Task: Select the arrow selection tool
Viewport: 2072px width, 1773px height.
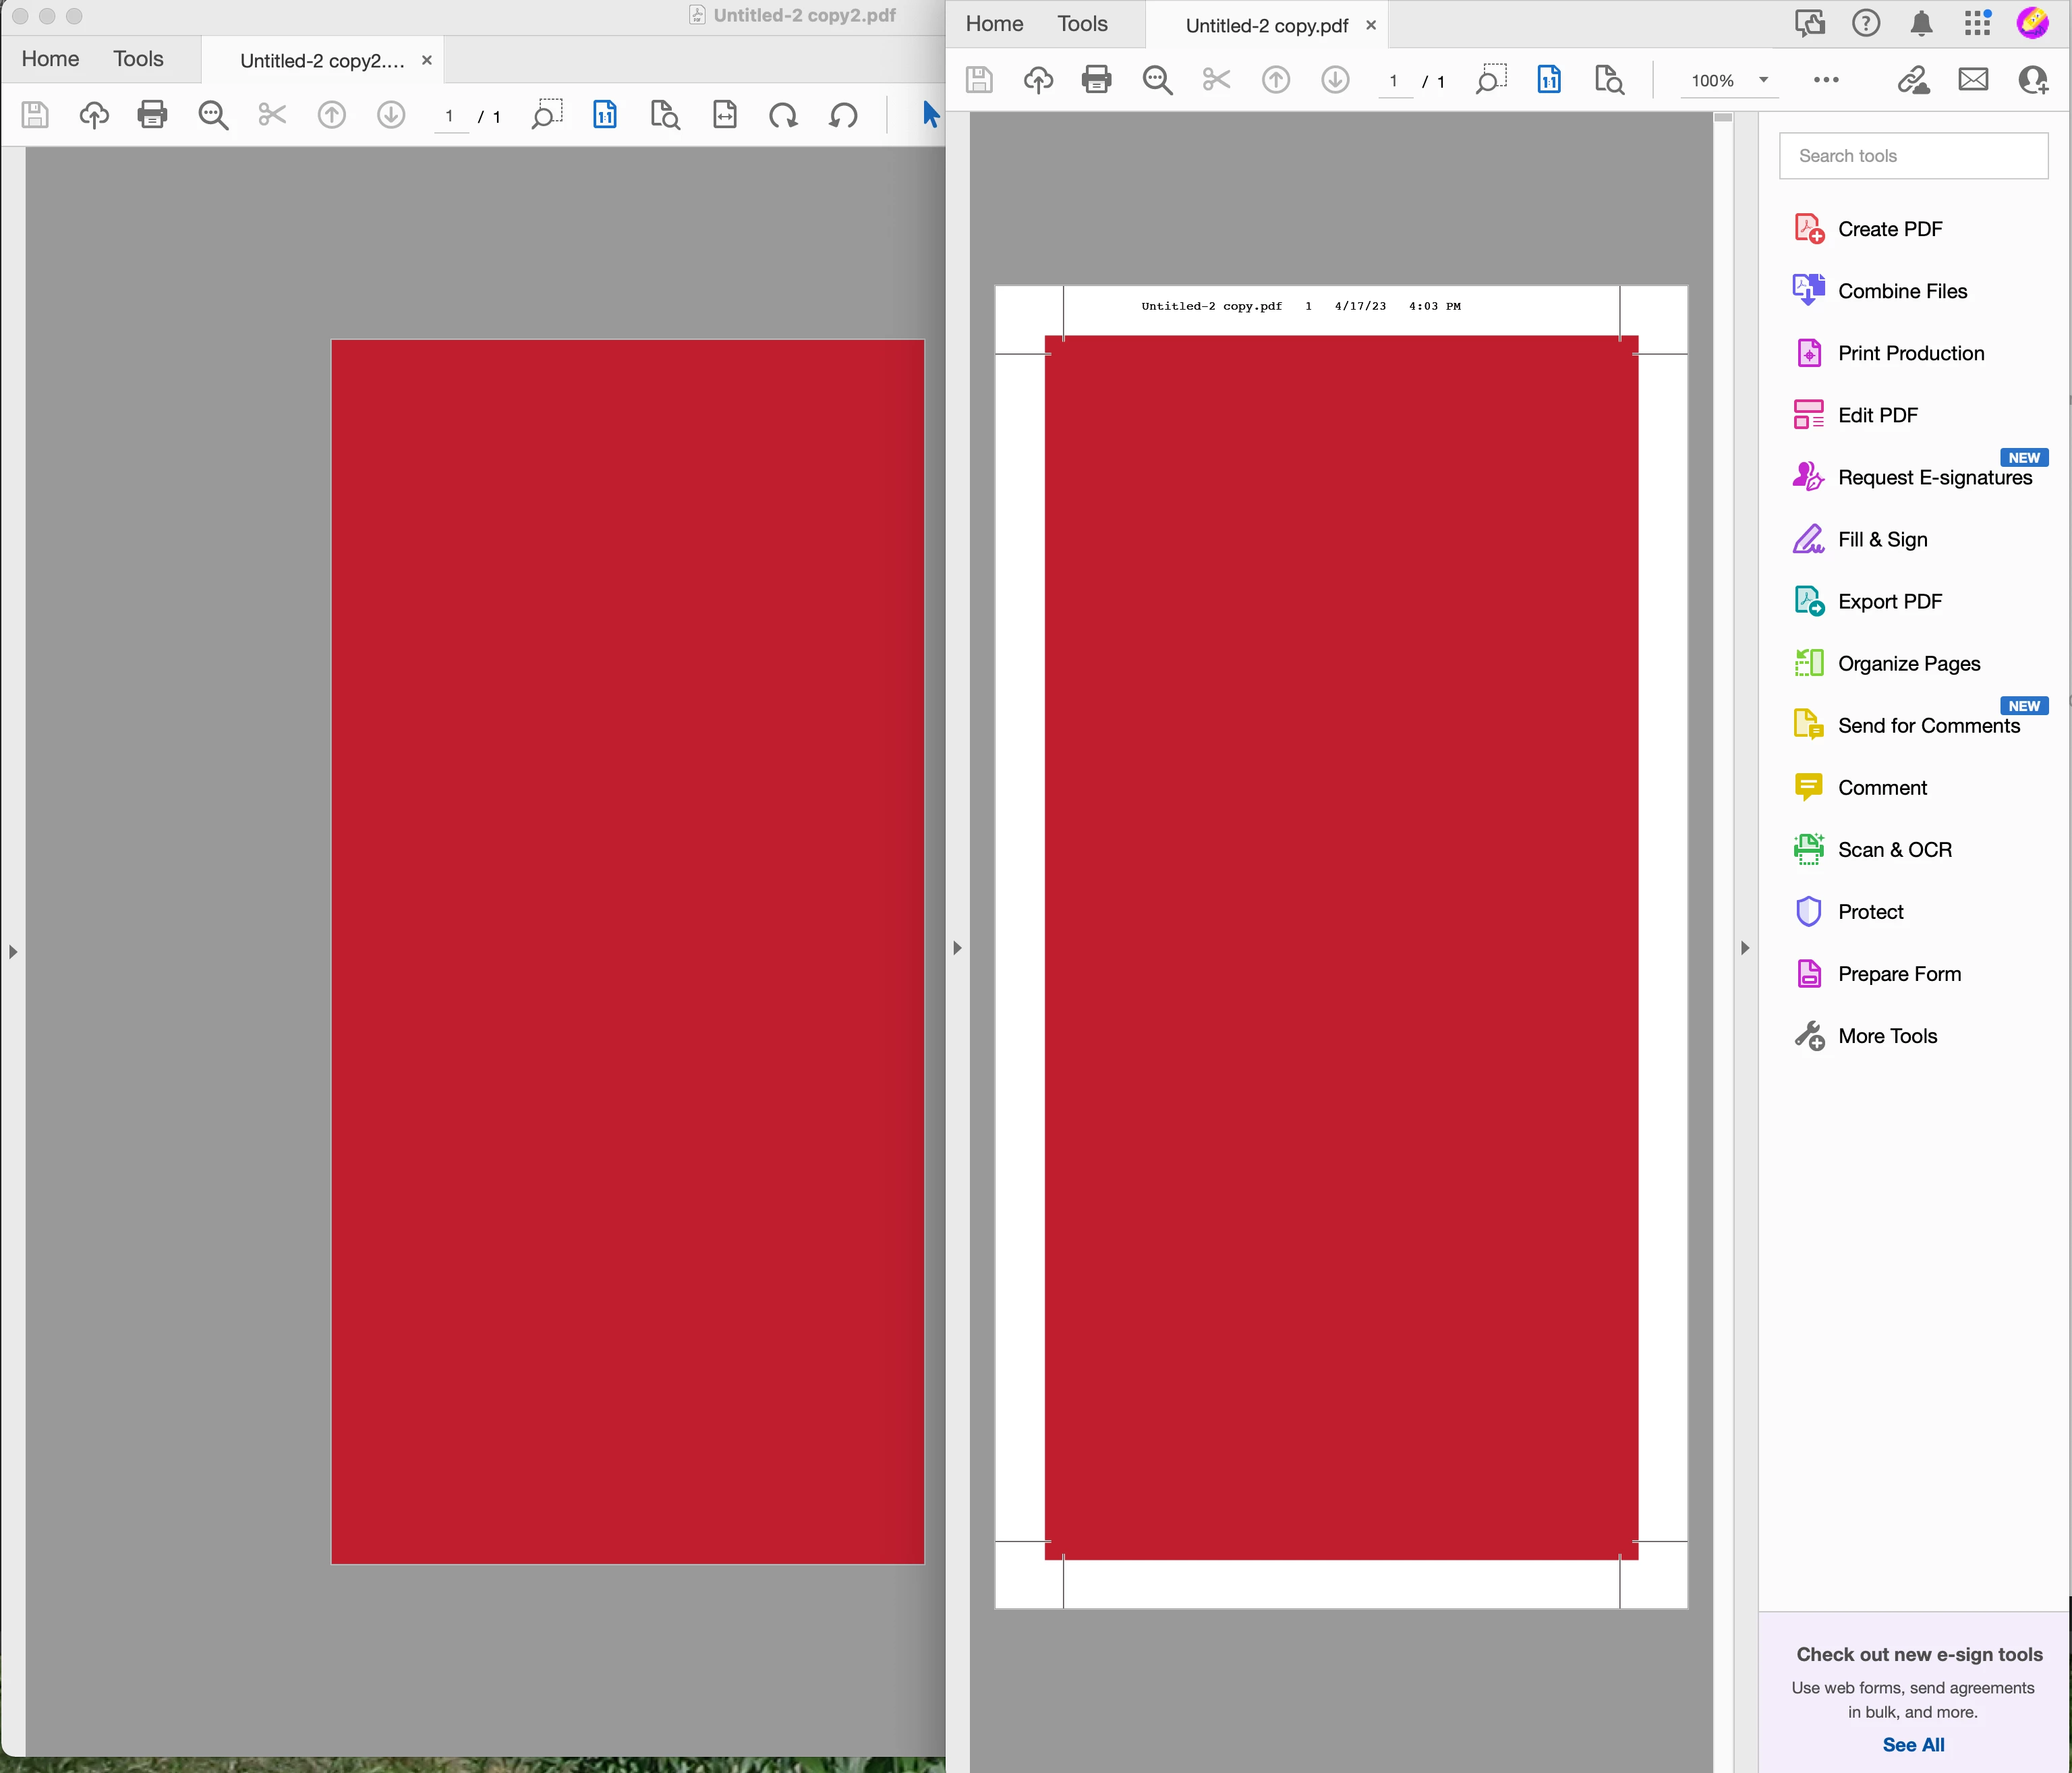Action: coord(930,115)
